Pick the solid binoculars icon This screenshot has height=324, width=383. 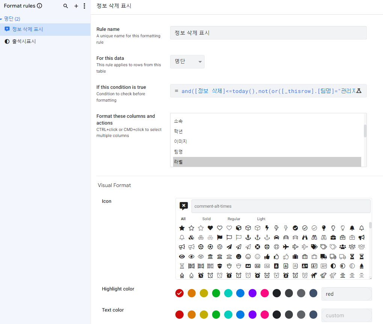click(305, 237)
